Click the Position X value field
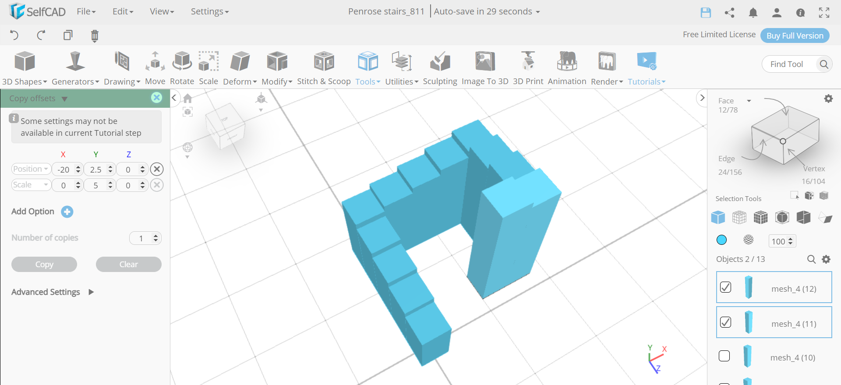Screen dimensions: 841x385 click(x=64, y=169)
